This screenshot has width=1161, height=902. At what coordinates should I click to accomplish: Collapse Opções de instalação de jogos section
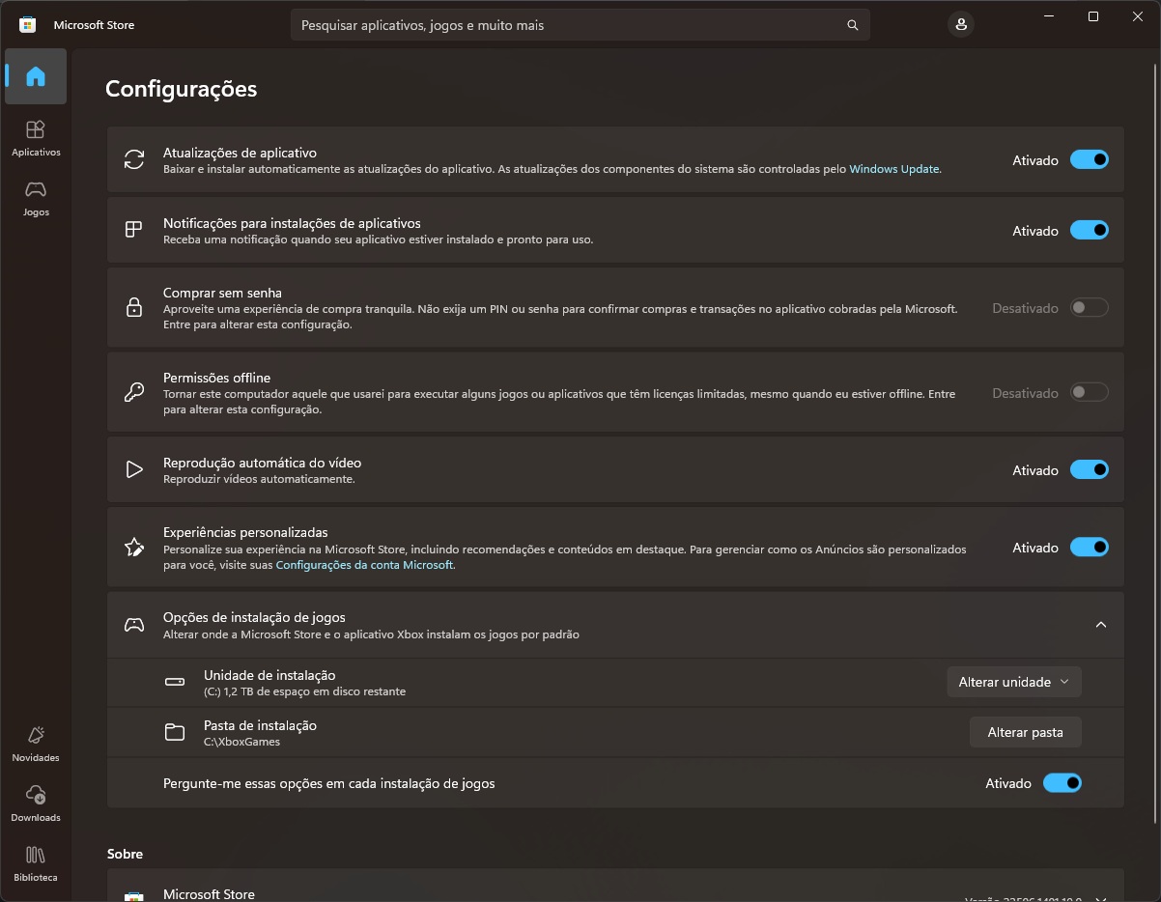[x=1100, y=625]
